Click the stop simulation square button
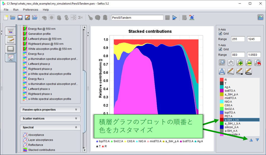266x155 pixels. (167, 18)
